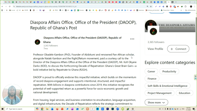
Task: Open the tab search dropdown
Action: click(2, 2)
